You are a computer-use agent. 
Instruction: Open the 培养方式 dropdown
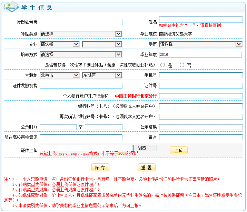pos(81,54)
